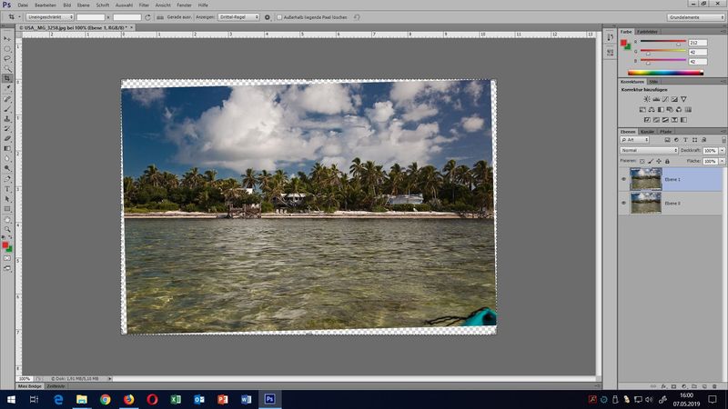The height and width of the screenshot is (409, 728).
Task: Enable 'Außerhalb liegende Pixel löschen' checkbox
Action: (x=279, y=17)
